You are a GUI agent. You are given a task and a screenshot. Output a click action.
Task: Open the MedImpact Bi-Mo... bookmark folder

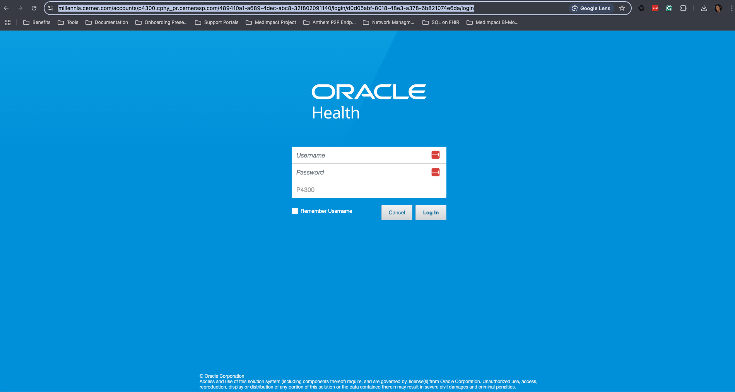tap(492, 22)
